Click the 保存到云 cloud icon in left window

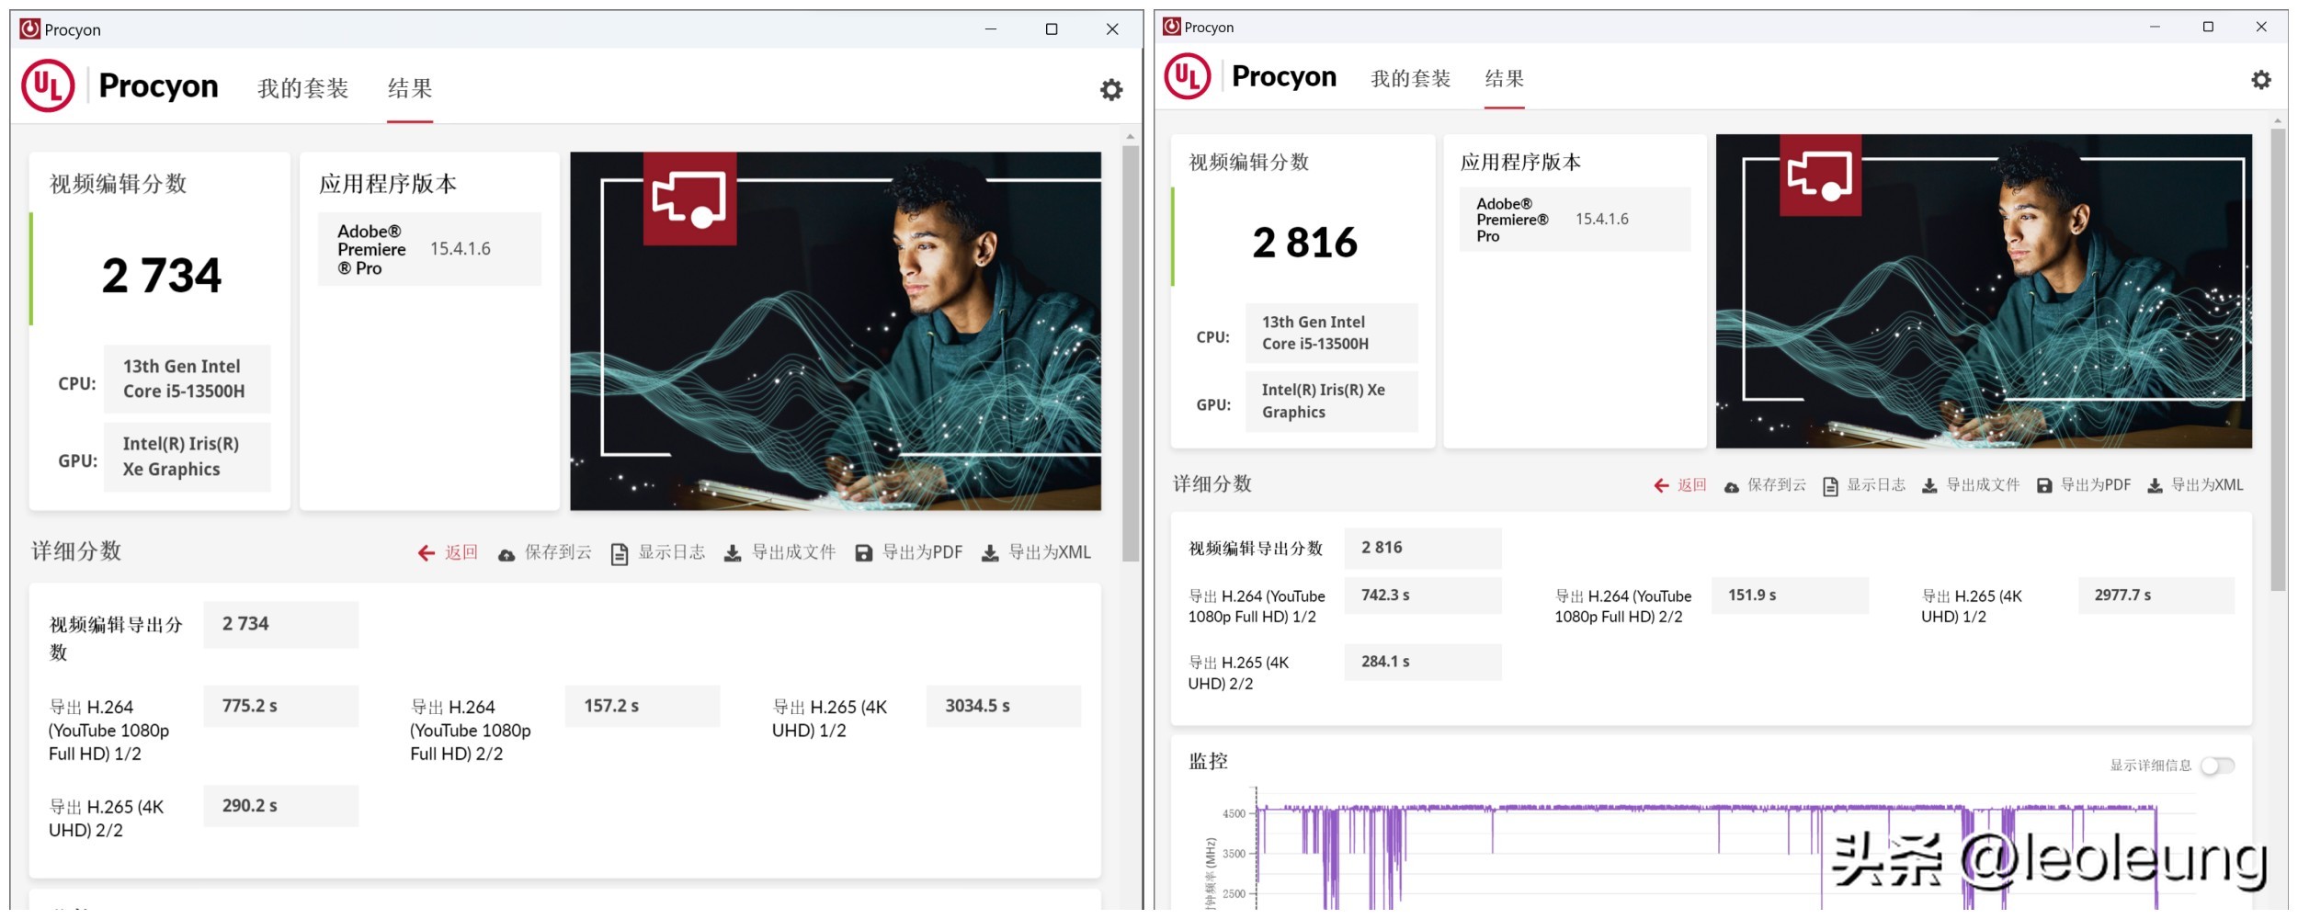(506, 552)
